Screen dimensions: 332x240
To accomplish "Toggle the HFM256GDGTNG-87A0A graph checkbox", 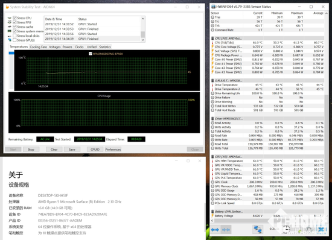I will tap(91, 54).
